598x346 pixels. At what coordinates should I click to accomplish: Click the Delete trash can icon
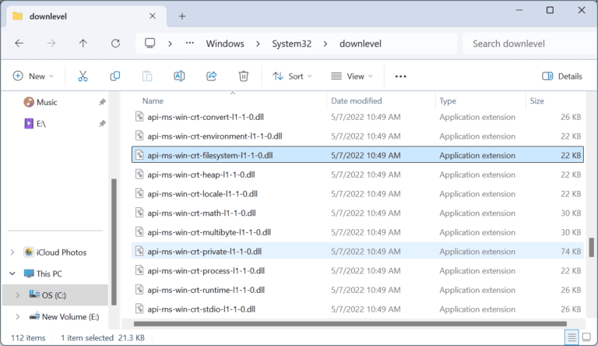click(243, 76)
